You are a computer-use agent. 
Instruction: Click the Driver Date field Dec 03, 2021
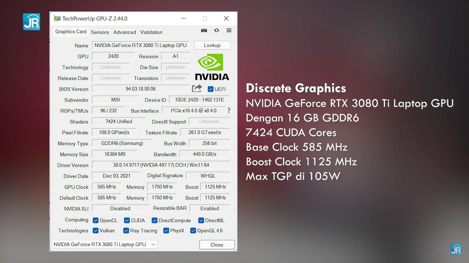tap(117, 176)
